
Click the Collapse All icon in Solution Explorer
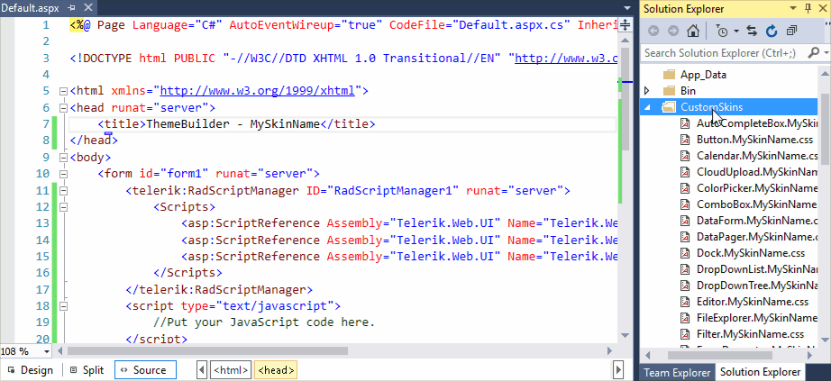[792, 31]
